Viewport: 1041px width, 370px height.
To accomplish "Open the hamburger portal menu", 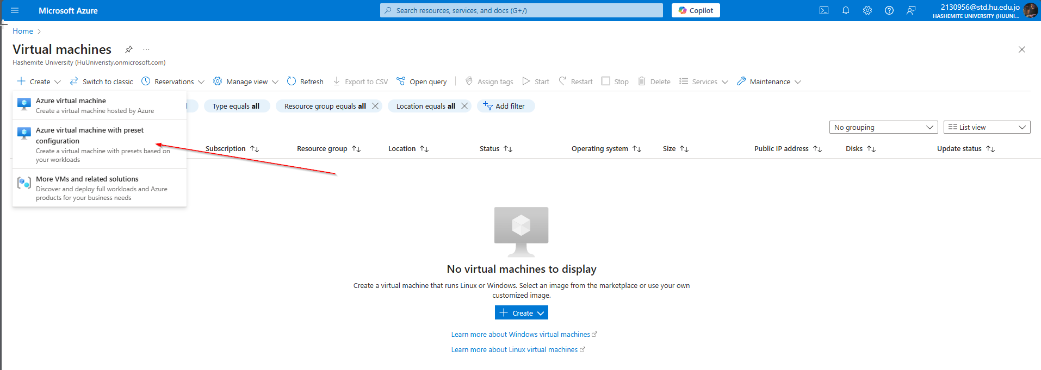I will click(15, 10).
